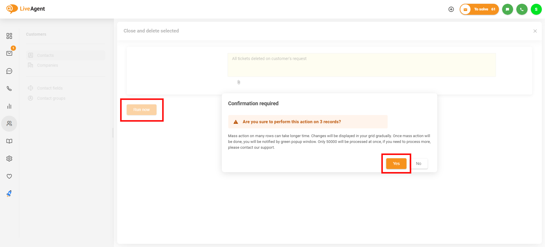Click the To solve 61 button
Image resolution: width=545 pixels, height=247 pixels.
479,9
